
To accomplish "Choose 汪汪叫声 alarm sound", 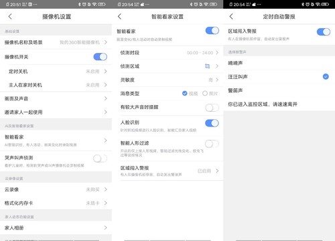I will (x=279, y=76).
